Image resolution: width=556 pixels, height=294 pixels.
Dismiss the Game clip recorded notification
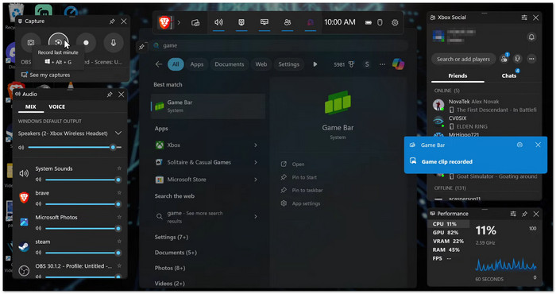pyautogui.click(x=538, y=145)
